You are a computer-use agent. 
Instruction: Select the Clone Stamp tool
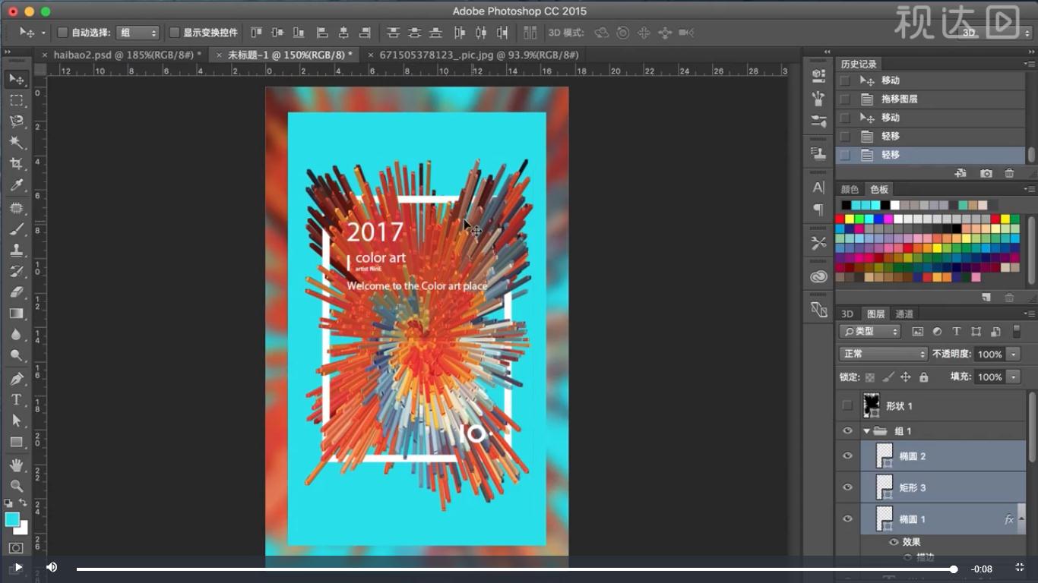[16, 250]
